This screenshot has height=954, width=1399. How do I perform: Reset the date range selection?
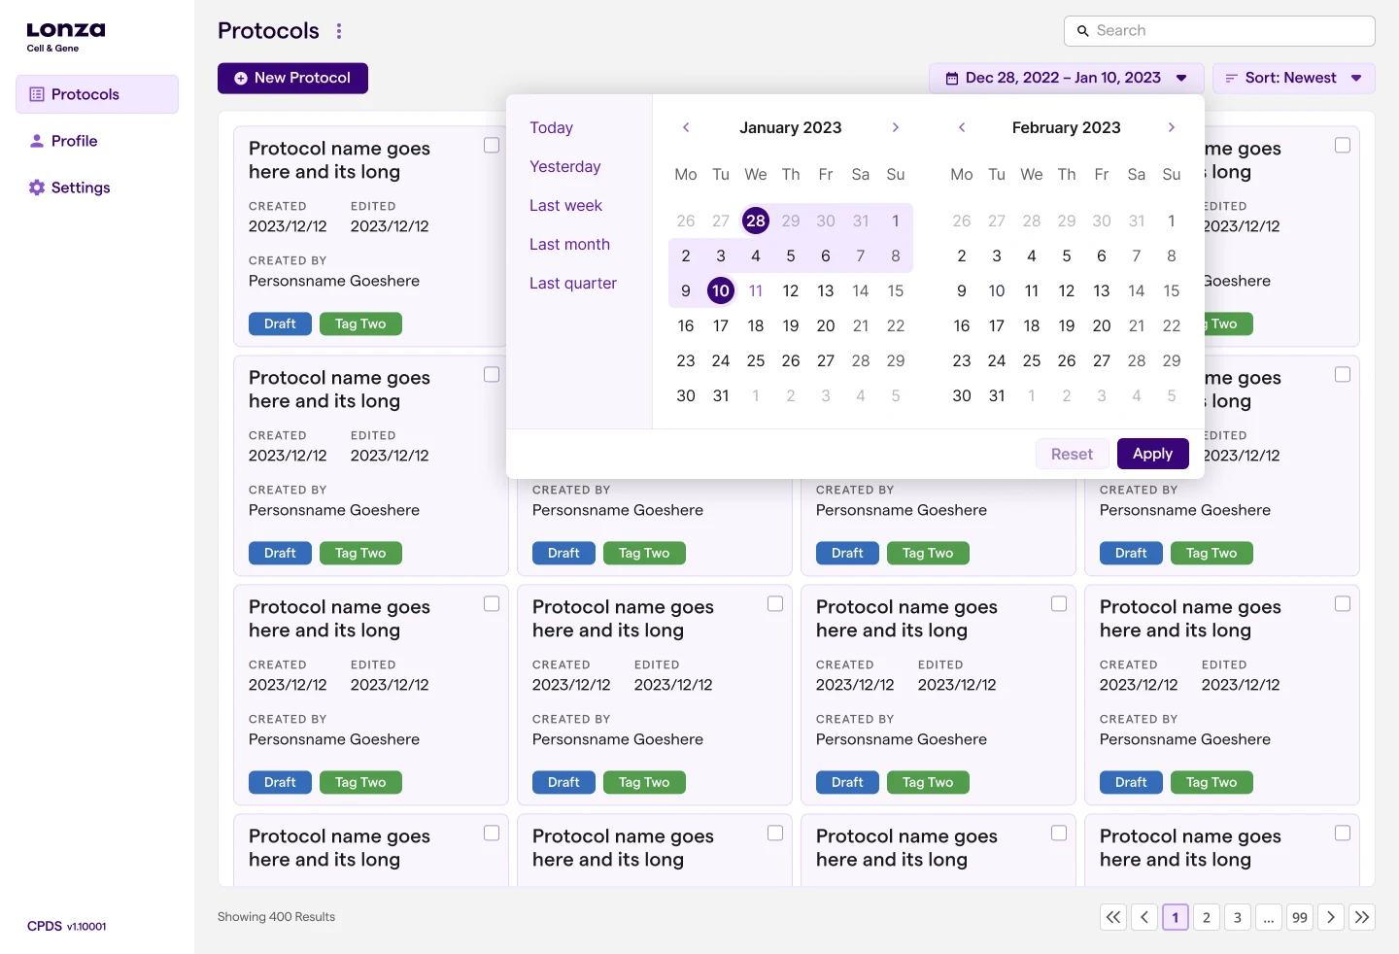tap(1072, 454)
